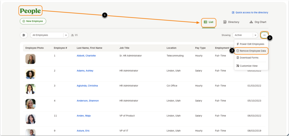Open Andev, Maja employee profile

pyautogui.click(x=83, y=116)
